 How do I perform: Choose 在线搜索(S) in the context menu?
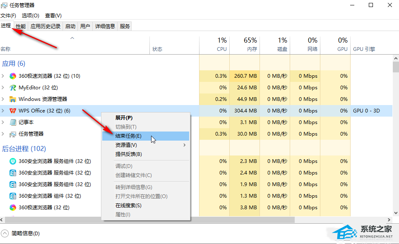pos(146,206)
